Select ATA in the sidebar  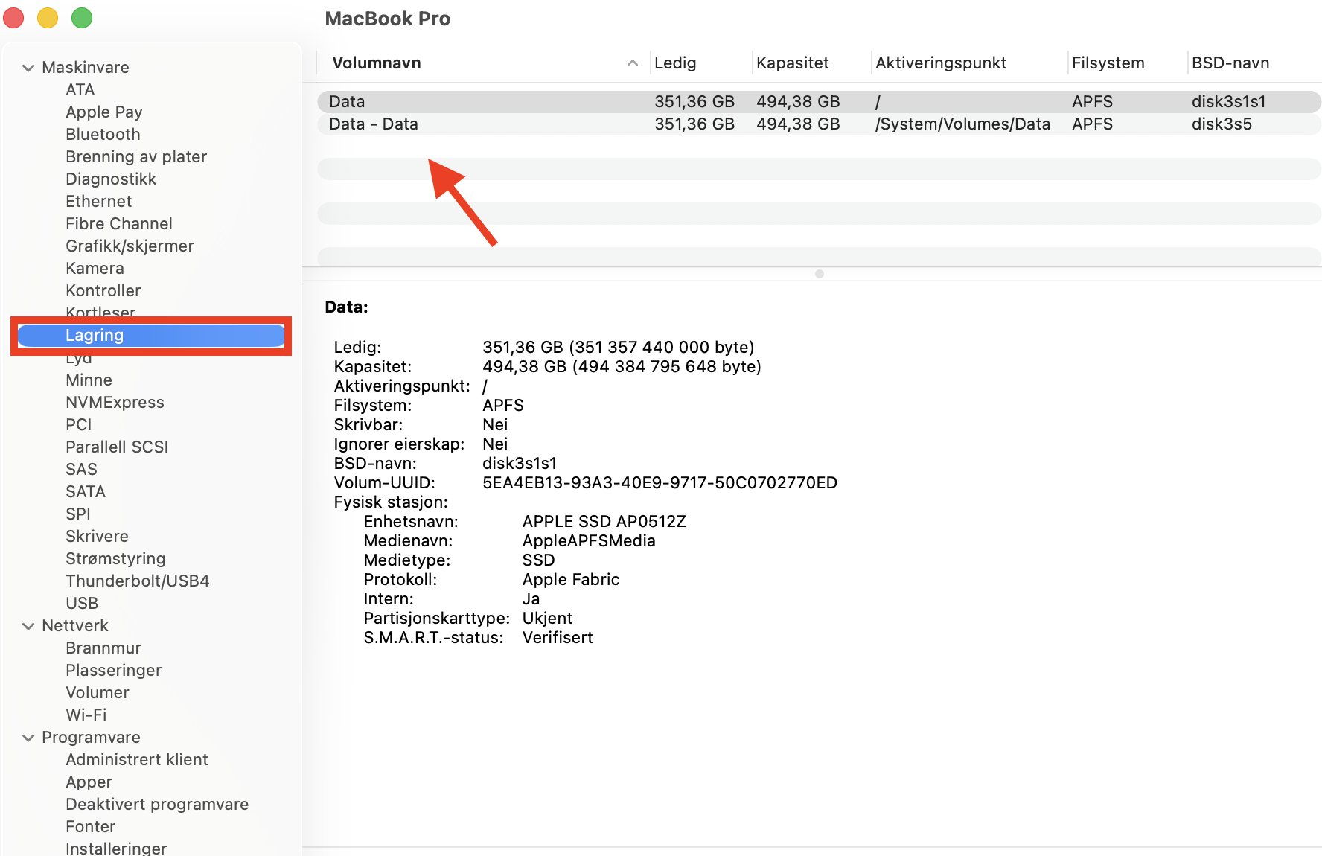click(x=80, y=90)
